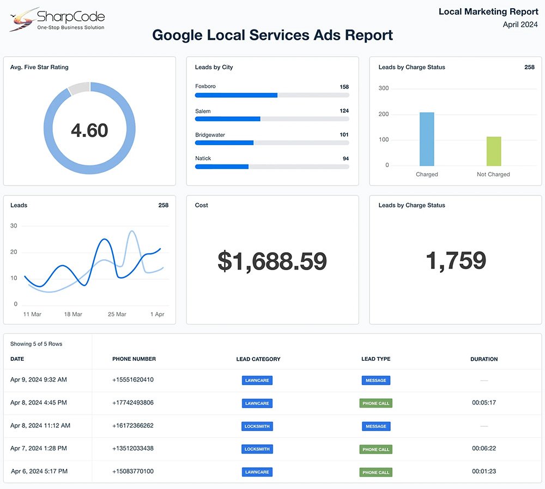Click the 25 Mar label on the Leads chart
Viewport: 545px width, 489px height.
tap(117, 314)
